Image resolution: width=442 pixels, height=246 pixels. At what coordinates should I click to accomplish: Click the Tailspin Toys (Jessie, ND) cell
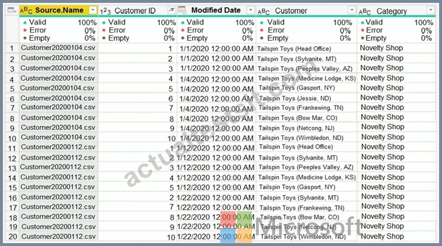[x=295, y=99]
